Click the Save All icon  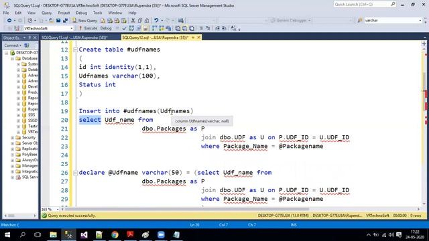point(65,21)
